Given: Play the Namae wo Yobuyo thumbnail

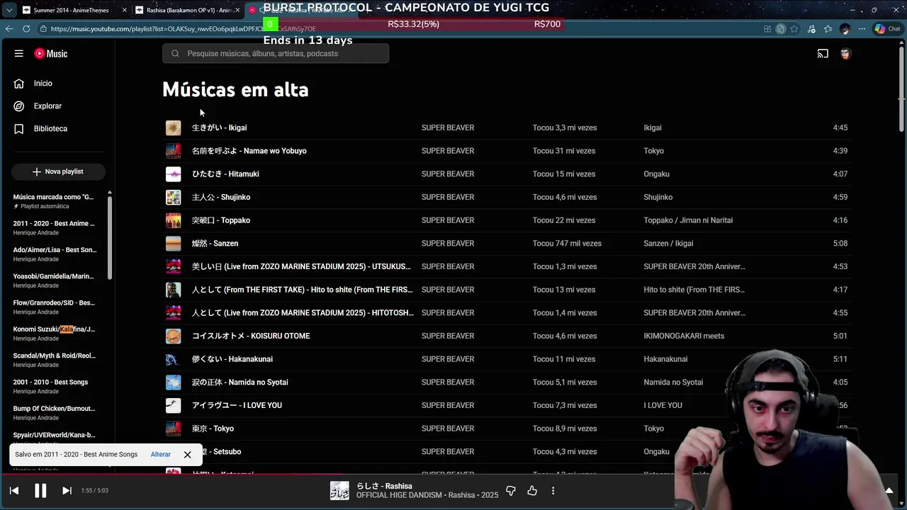Looking at the screenshot, I should (x=174, y=151).
